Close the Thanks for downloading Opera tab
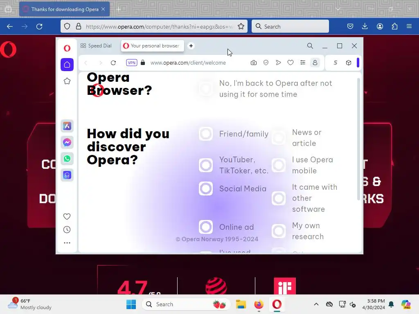 103,9
